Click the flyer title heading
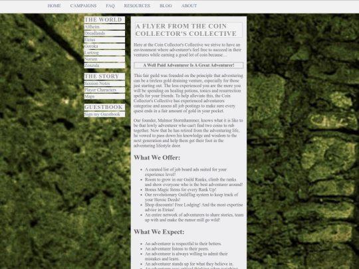Image resolution: width=359 pixels, height=269 pixels. (189, 30)
